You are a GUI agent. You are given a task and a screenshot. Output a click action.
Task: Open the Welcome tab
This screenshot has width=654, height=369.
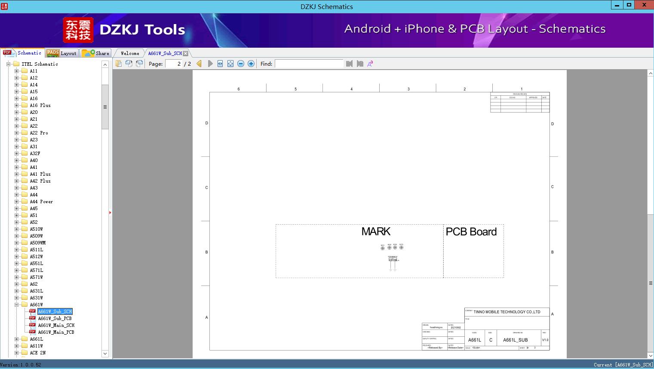(130, 53)
